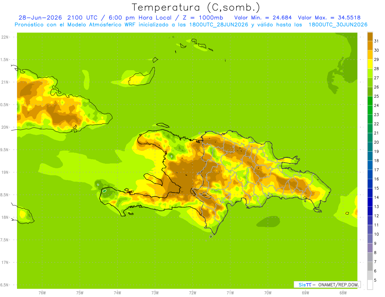Screen dimensions: 385x297
Task: Click the '22N' latitude label
Action: [x=5, y=37]
